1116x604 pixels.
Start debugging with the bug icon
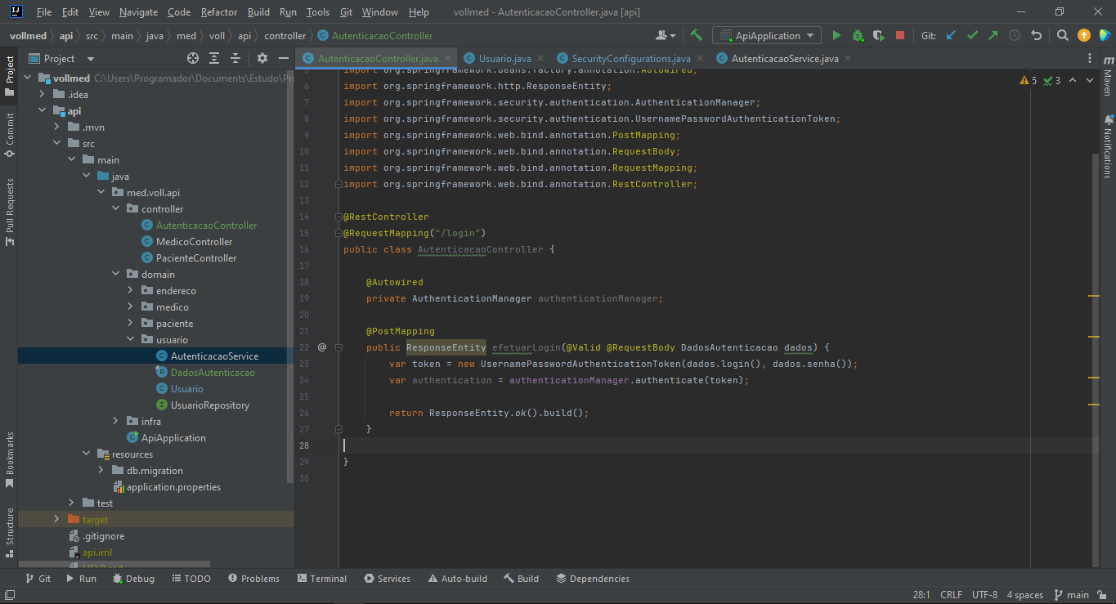(858, 35)
